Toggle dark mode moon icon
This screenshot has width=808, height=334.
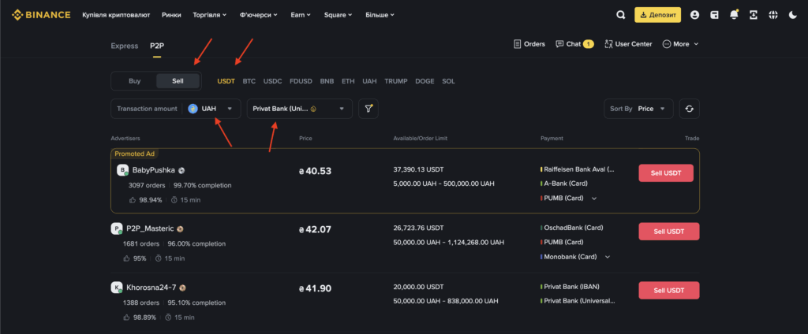coord(793,14)
